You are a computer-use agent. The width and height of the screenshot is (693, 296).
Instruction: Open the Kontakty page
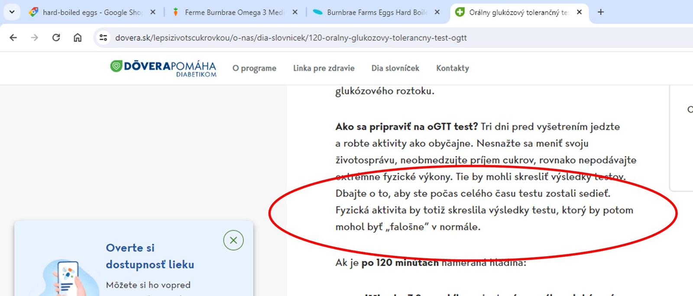[x=452, y=68]
